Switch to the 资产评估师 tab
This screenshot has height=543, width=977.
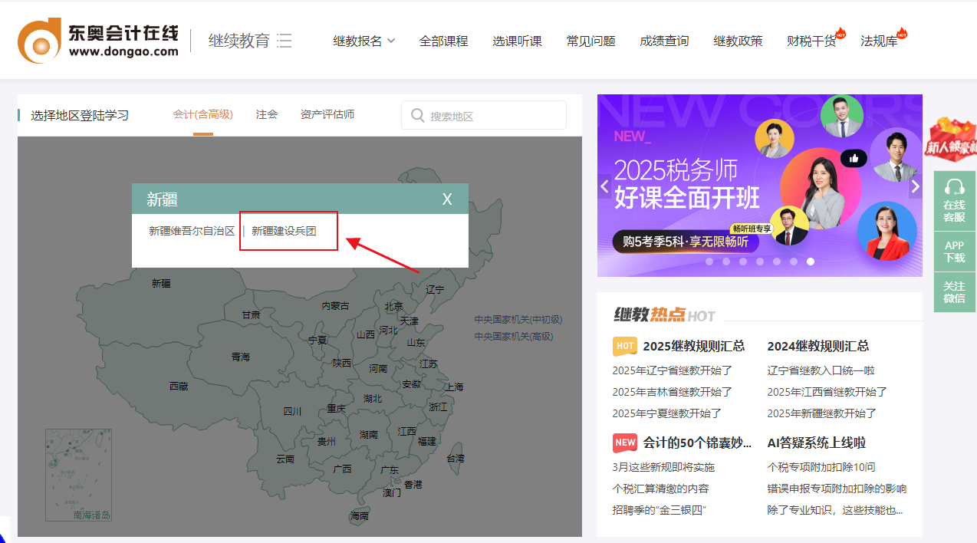(x=327, y=114)
